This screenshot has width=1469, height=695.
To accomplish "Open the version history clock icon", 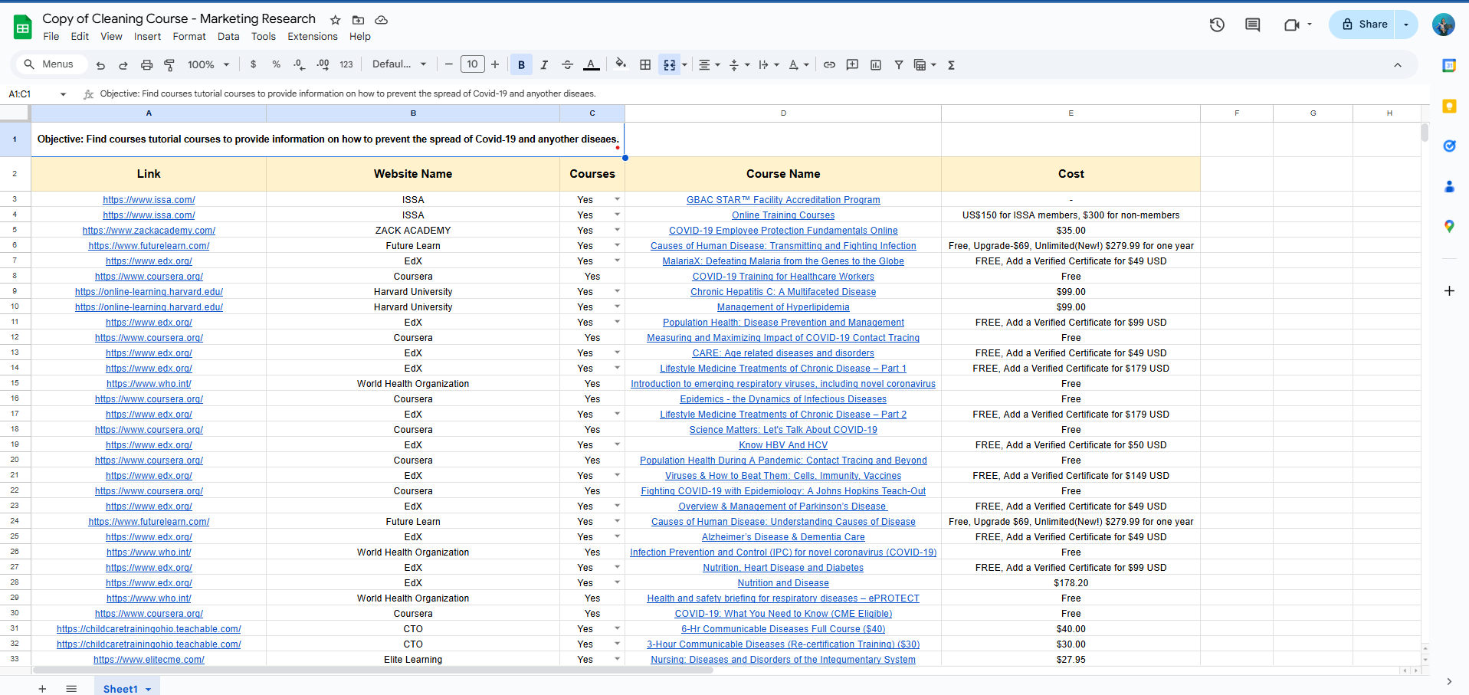I will (x=1217, y=25).
